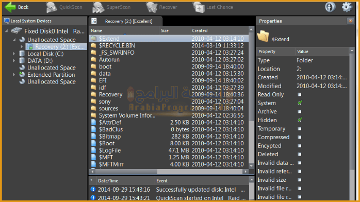The width and height of the screenshot is (360, 202).
Task: Click the file list scroll-down arrow
Action: pos(251,165)
